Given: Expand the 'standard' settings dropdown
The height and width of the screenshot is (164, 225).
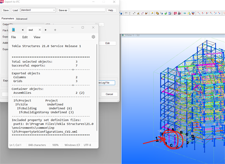Looking at the screenshot, I should point(54,10).
